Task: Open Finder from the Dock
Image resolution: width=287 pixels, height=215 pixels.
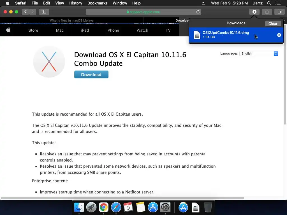Action: click(x=79, y=207)
